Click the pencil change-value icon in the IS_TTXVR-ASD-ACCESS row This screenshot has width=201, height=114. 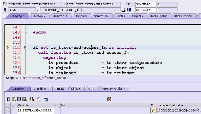tap(153, 110)
